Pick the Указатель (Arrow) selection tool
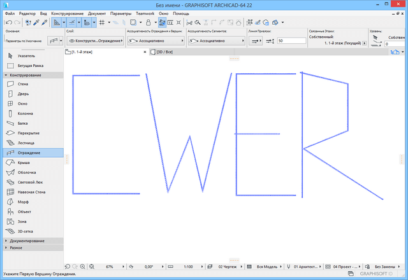 (27, 57)
